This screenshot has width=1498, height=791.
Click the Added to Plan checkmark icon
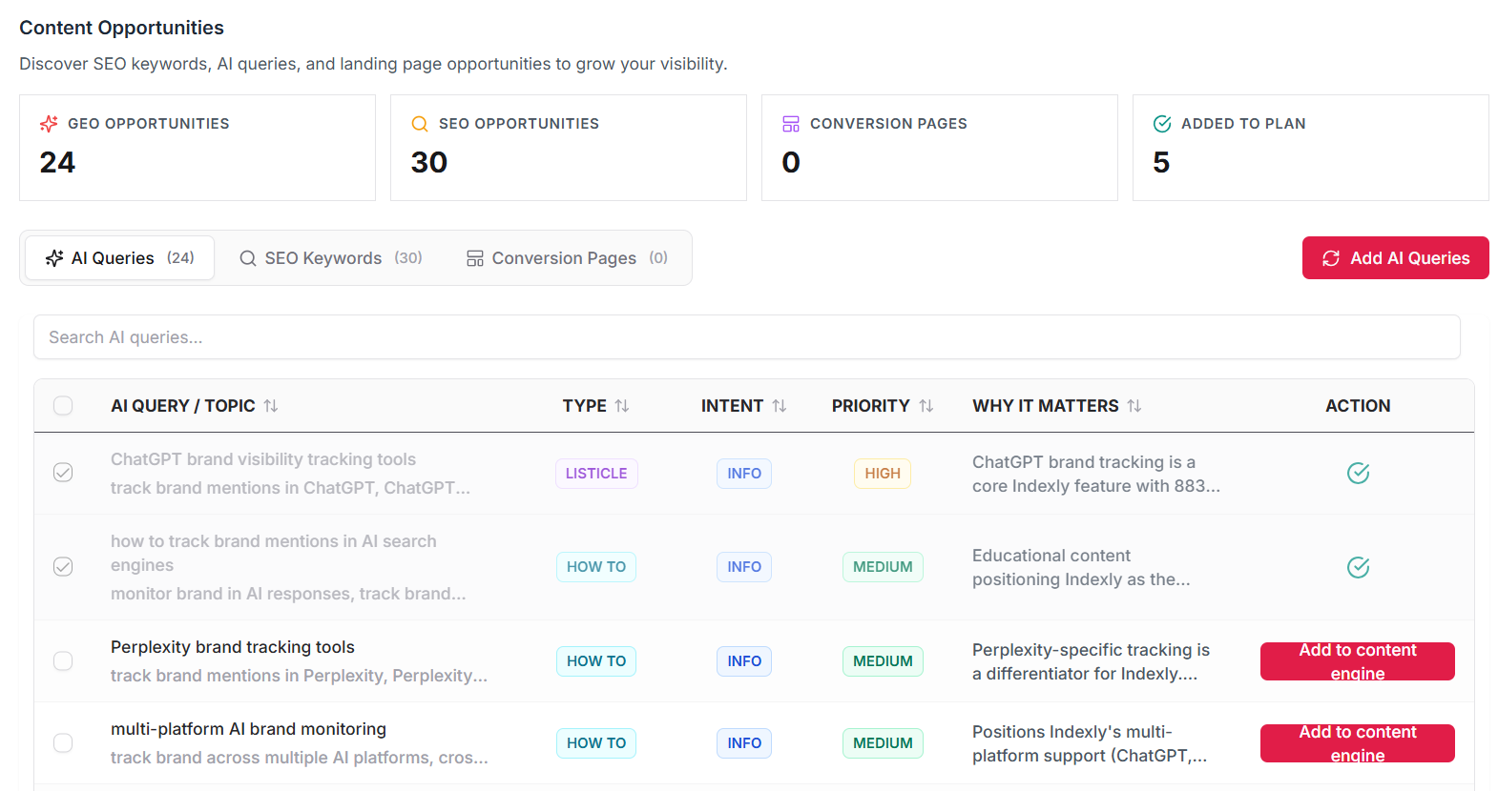pos(1162,124)
